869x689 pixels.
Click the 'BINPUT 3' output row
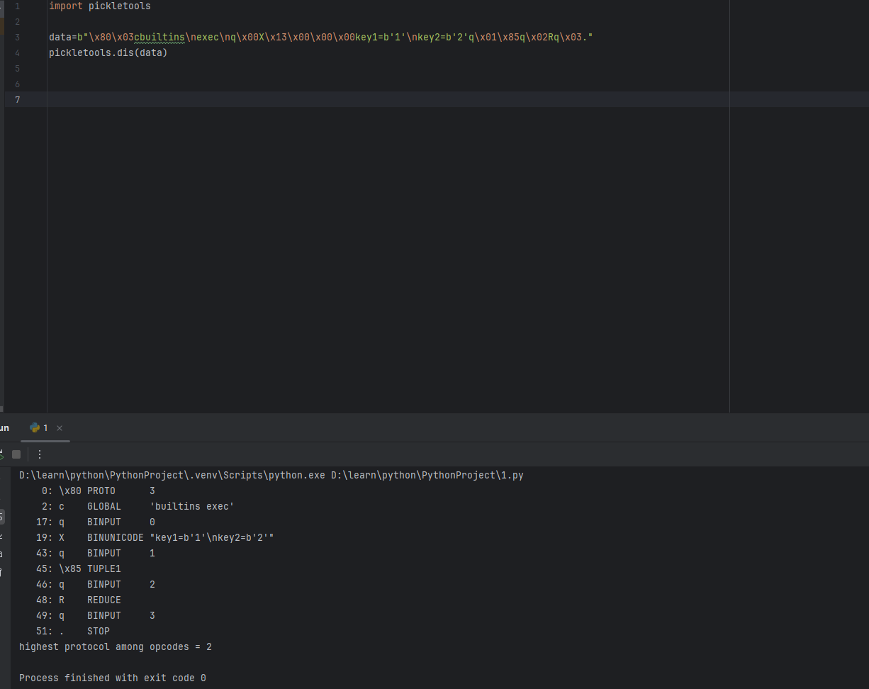(96, 615)
